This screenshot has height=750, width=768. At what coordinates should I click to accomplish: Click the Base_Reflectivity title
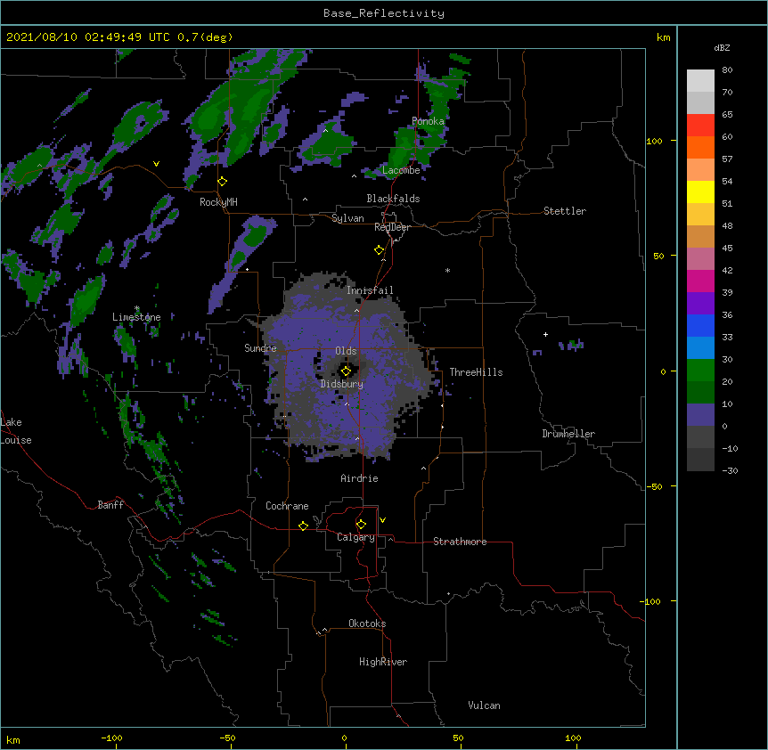click(x=384, y=13)
